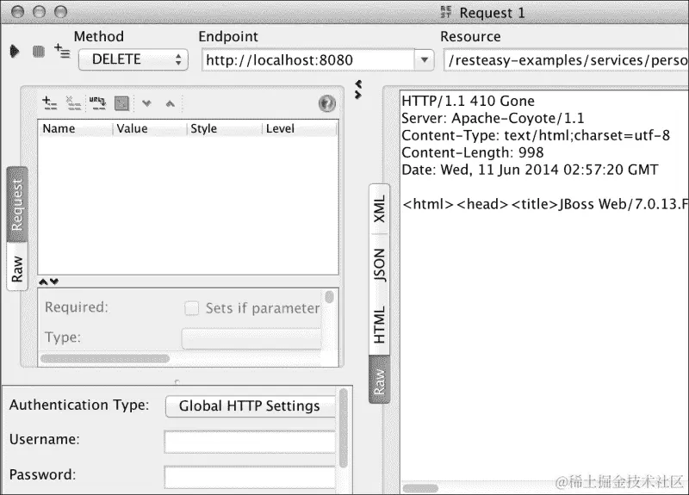Click the Authentication Type label
This screenshot has height=495, width=689.
click(79, 405)
